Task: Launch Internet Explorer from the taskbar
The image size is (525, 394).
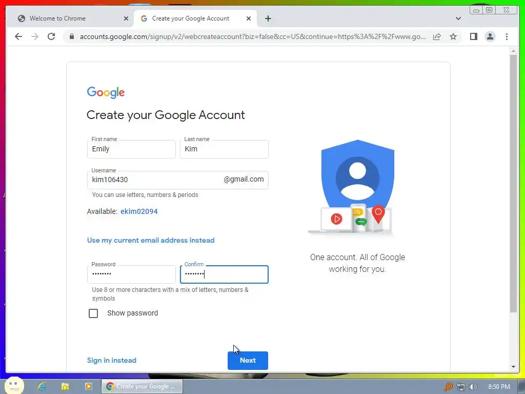Action: pos(42,386)
